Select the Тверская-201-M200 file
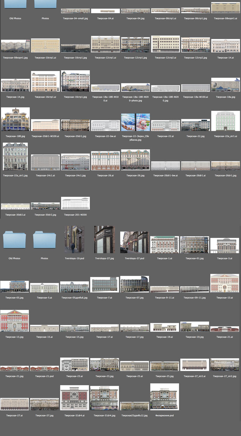The height and width of the screenshot is (436, 241). (75, 203)
